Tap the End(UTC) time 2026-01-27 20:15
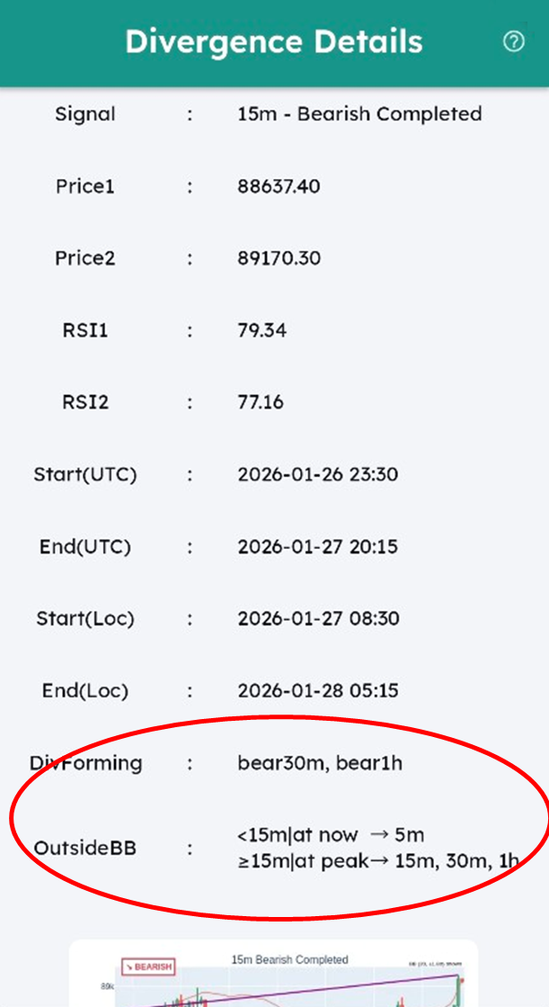549x1007 pixels. click(317, 546)
